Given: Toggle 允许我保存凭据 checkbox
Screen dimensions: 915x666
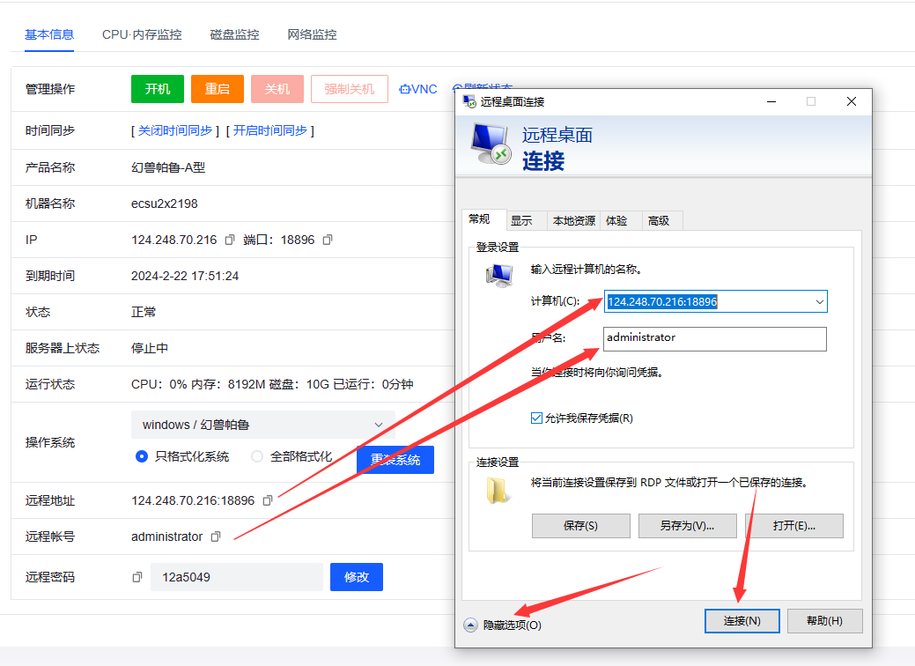Looking at the screenshot, I should tap(537, 418).
